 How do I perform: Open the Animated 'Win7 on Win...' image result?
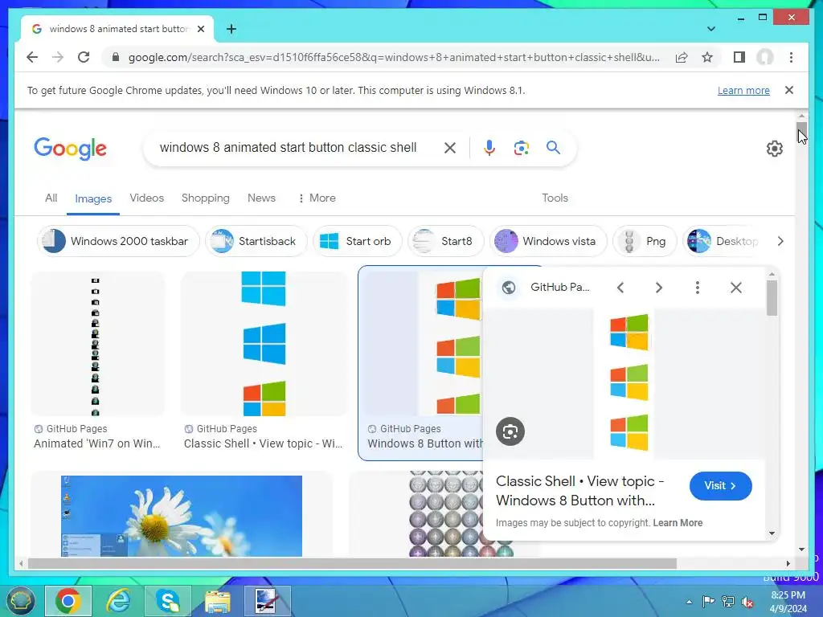coord(97,344)
